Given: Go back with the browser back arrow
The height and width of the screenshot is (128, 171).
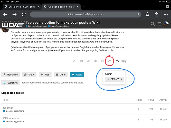Looking at the screenshot, I should tap(5, 14).
